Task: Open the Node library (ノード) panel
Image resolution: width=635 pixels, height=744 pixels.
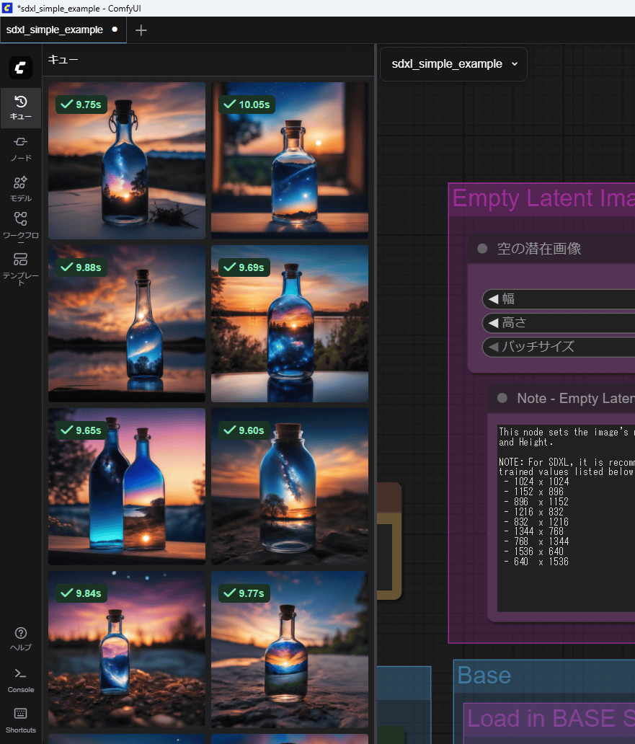Action: [x=20, y=148]
